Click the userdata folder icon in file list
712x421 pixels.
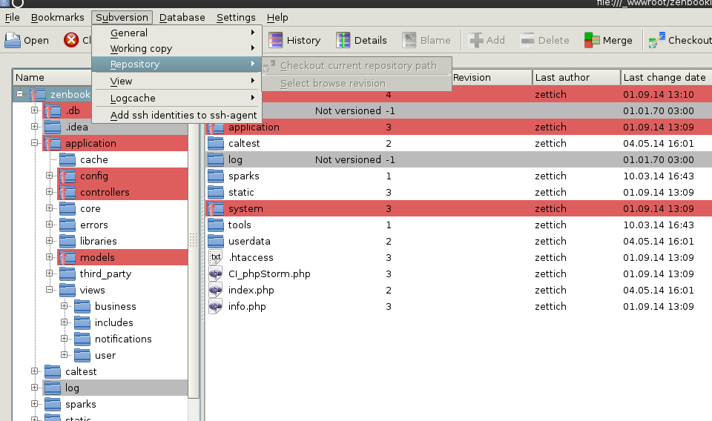coord(216,242)
